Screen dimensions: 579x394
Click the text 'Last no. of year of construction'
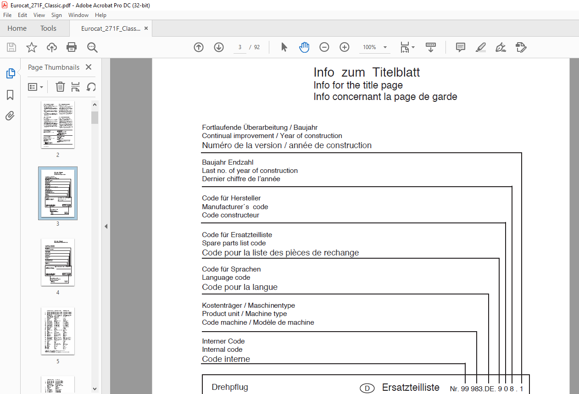click(250, 171)
